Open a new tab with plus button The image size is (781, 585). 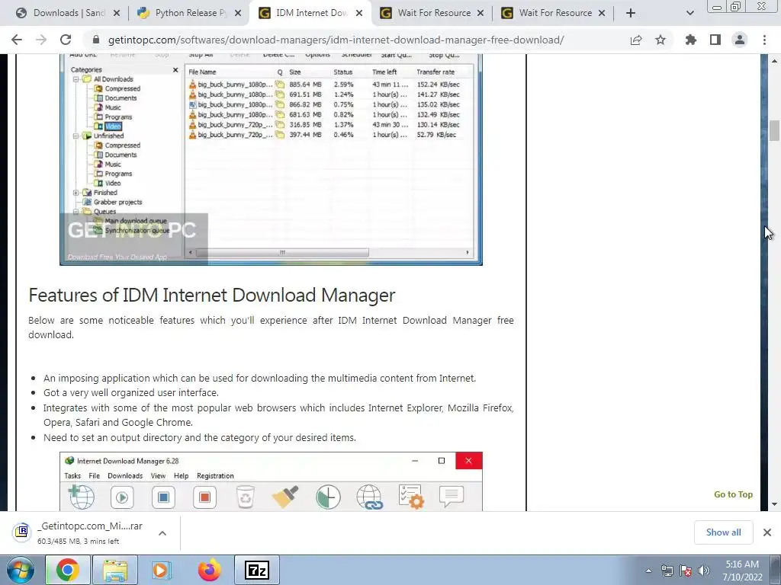(631, 13)
